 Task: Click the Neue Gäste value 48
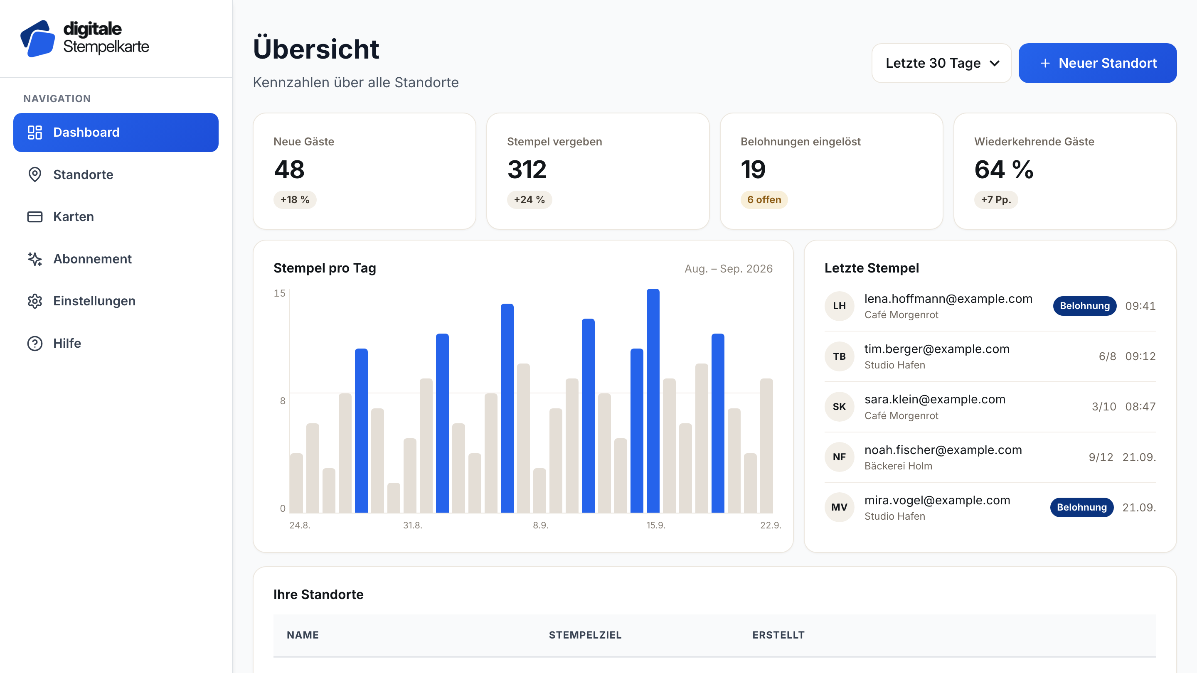[289, 169]
